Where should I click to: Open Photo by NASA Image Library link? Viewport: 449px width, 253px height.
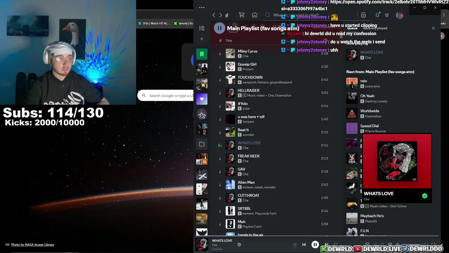(33, 245)
